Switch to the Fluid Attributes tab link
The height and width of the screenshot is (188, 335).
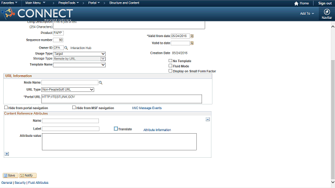[x=38, y=183]
